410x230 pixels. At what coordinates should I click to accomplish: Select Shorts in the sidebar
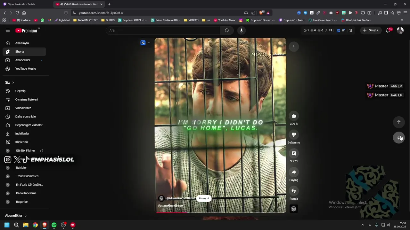(x=24, y=51)
